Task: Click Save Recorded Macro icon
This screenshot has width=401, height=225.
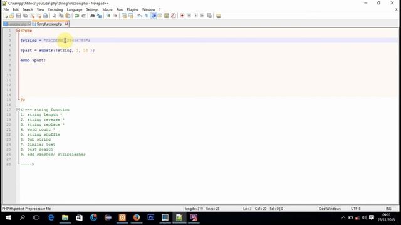Action: 209,16
